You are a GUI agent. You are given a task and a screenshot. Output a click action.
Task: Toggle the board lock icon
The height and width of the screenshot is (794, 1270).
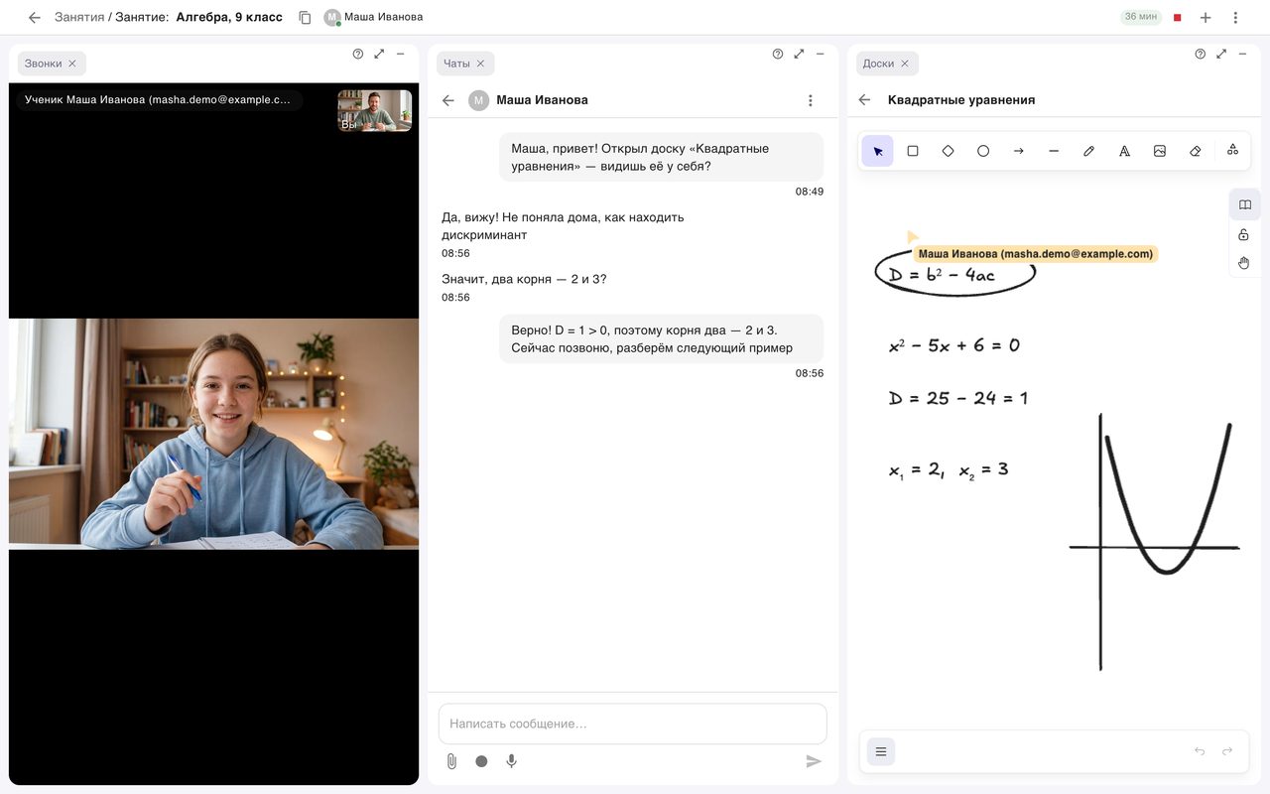pos(1244,235)
